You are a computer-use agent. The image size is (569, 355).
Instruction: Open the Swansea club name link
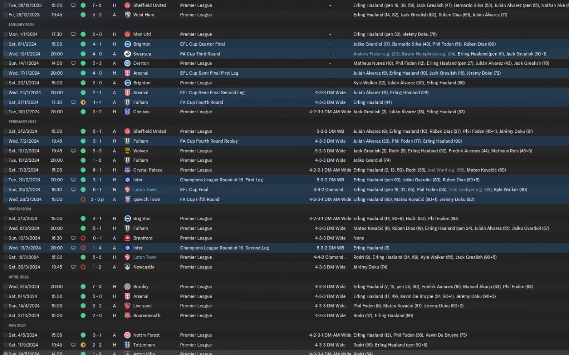142,54
